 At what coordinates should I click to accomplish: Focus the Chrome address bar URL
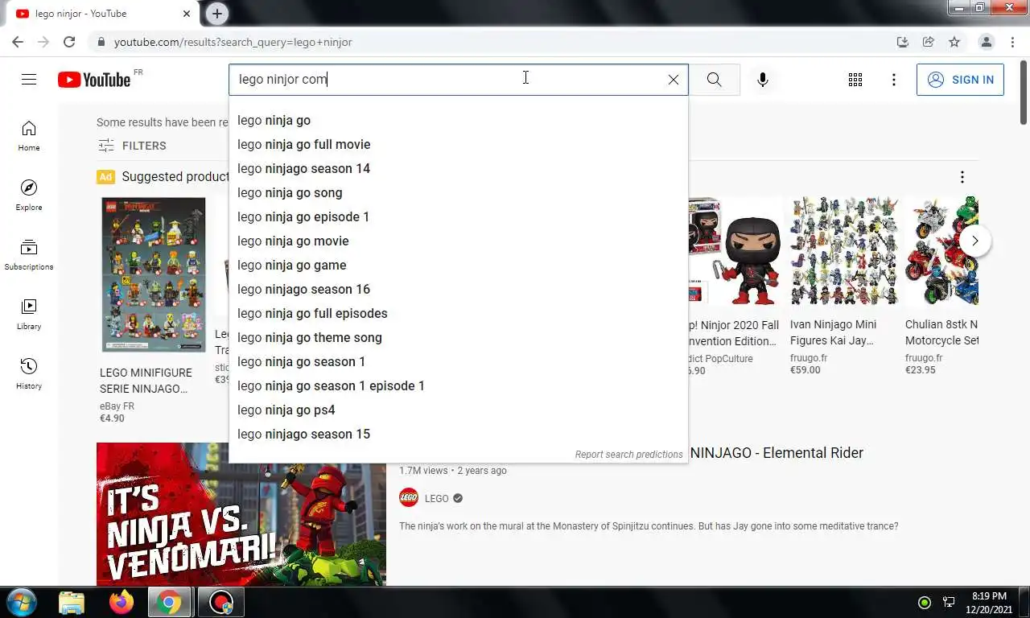233,42
